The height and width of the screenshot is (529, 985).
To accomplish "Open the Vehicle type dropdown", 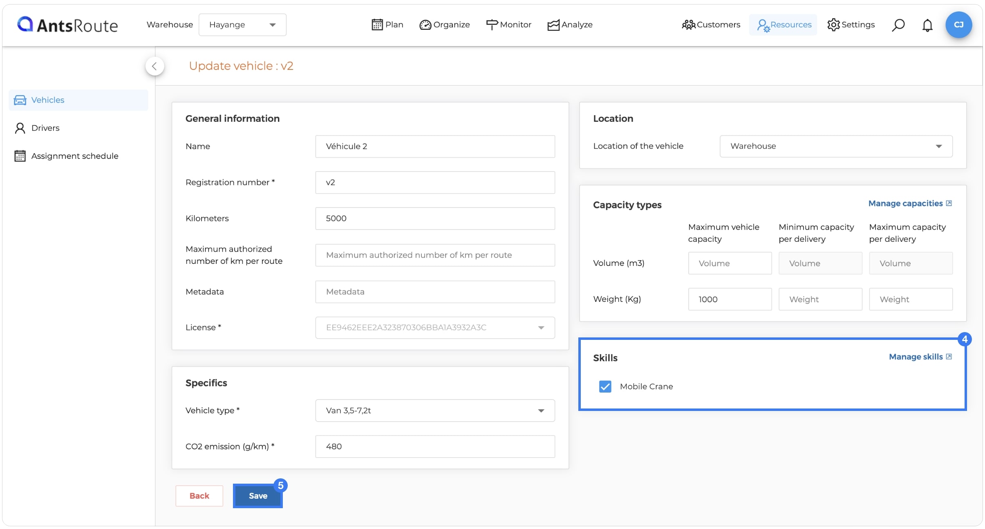I will tap(435, 411).
